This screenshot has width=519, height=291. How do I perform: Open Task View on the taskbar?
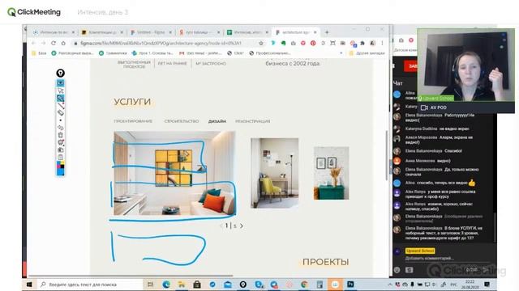(151, 285)
